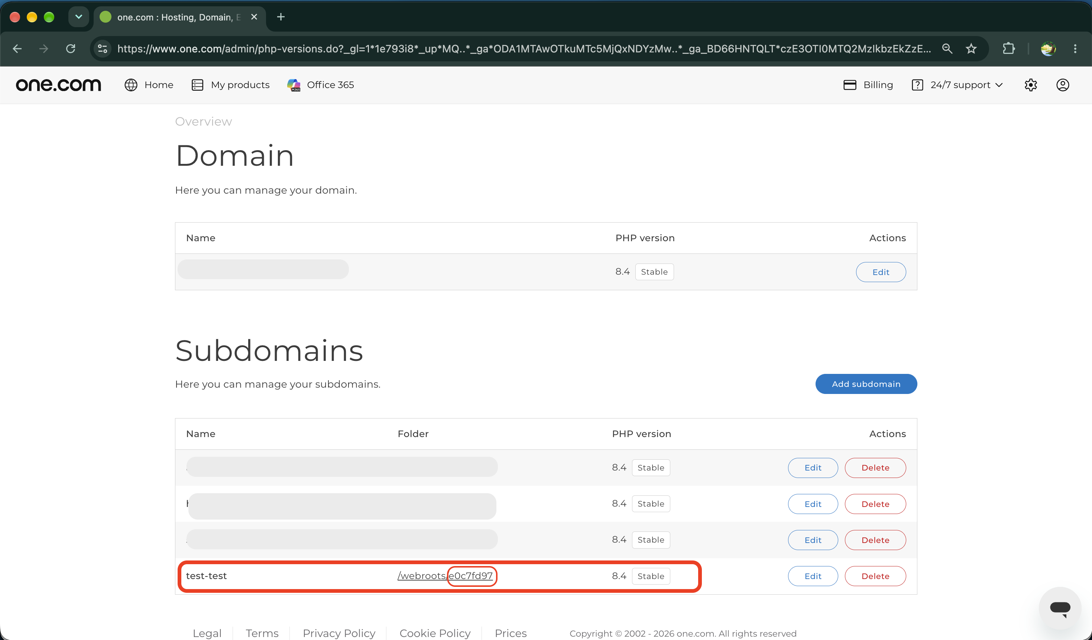Click the Stable badge in test-test row
The image size is (1092, 640).
(651, 576)
